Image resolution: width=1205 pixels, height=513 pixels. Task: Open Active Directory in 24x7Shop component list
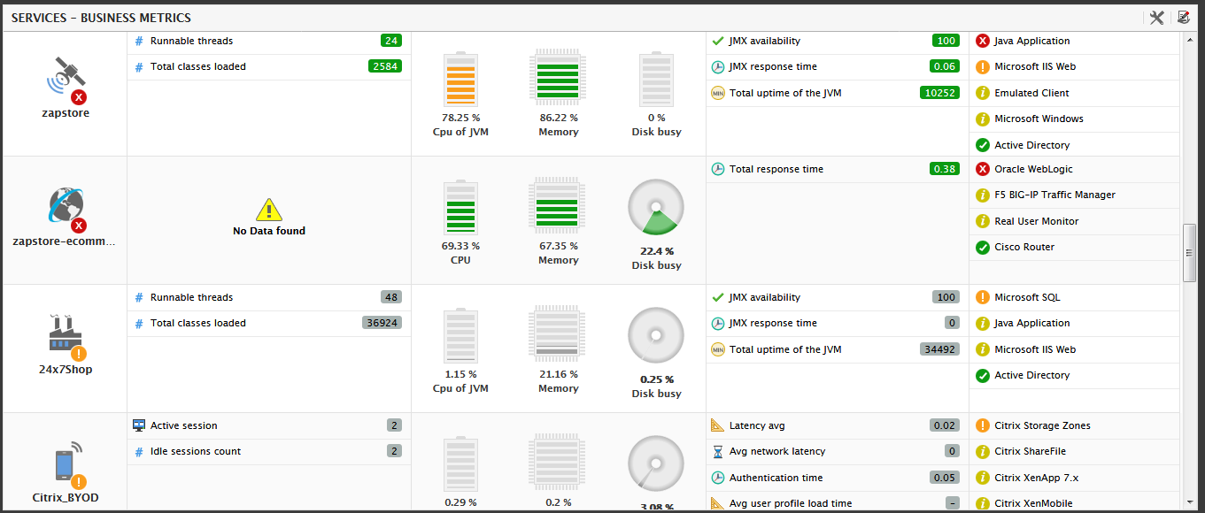pyautogui.click(x=1031, y=375)
